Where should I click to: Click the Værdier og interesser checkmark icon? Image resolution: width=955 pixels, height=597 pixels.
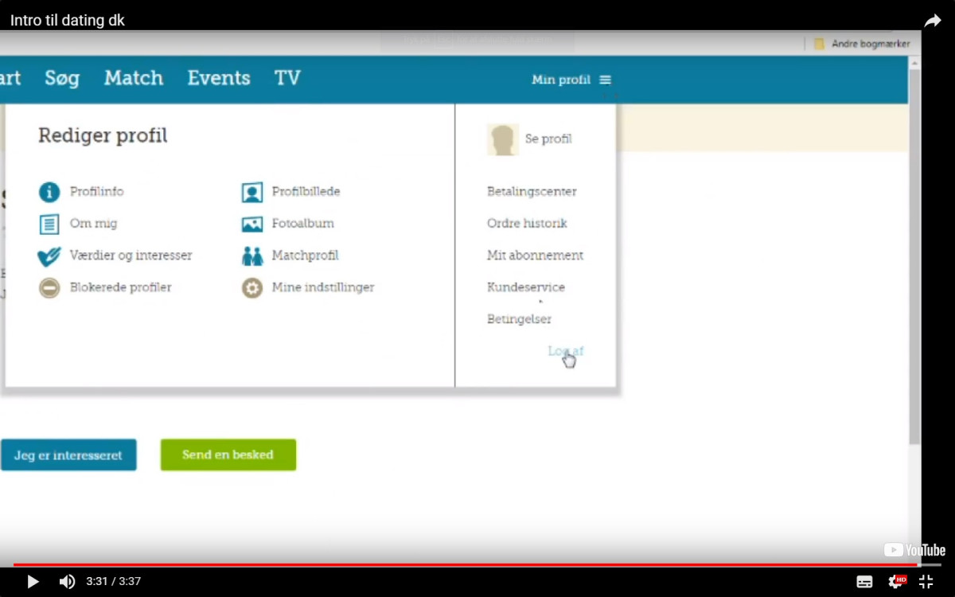pos(49,256)
